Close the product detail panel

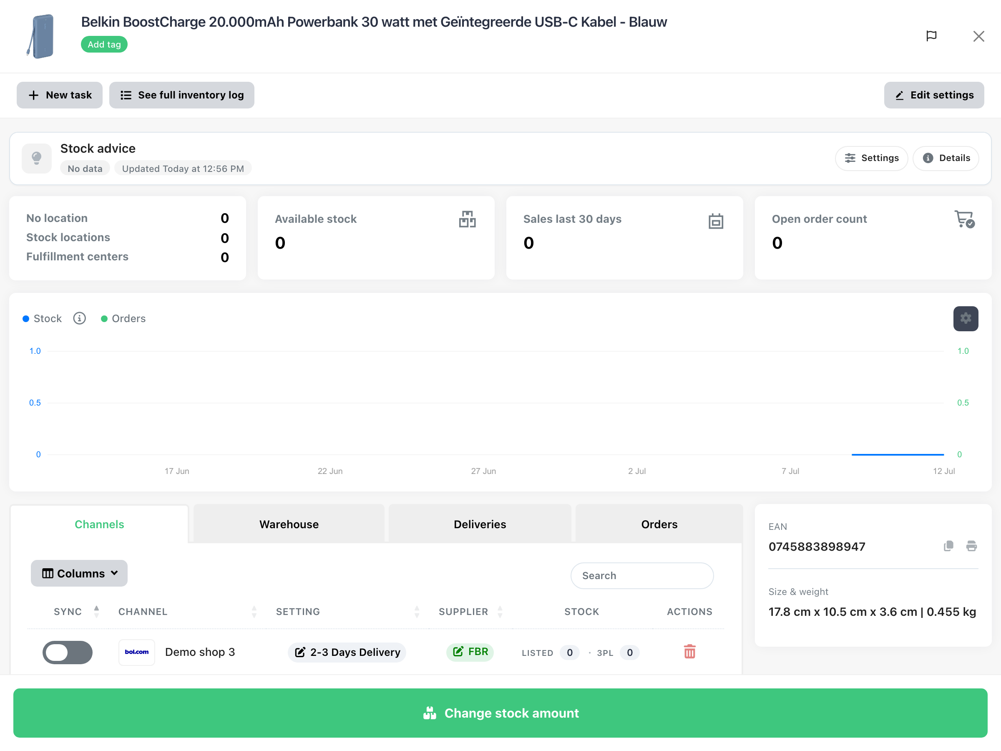point(978,36)
